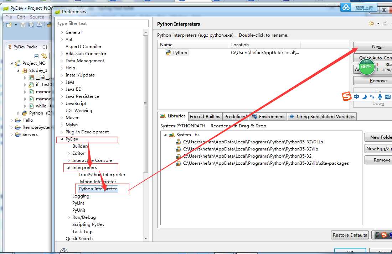Expand the Ant preferences node
Viewport: 392px width, 254px height.
[62, 39]
